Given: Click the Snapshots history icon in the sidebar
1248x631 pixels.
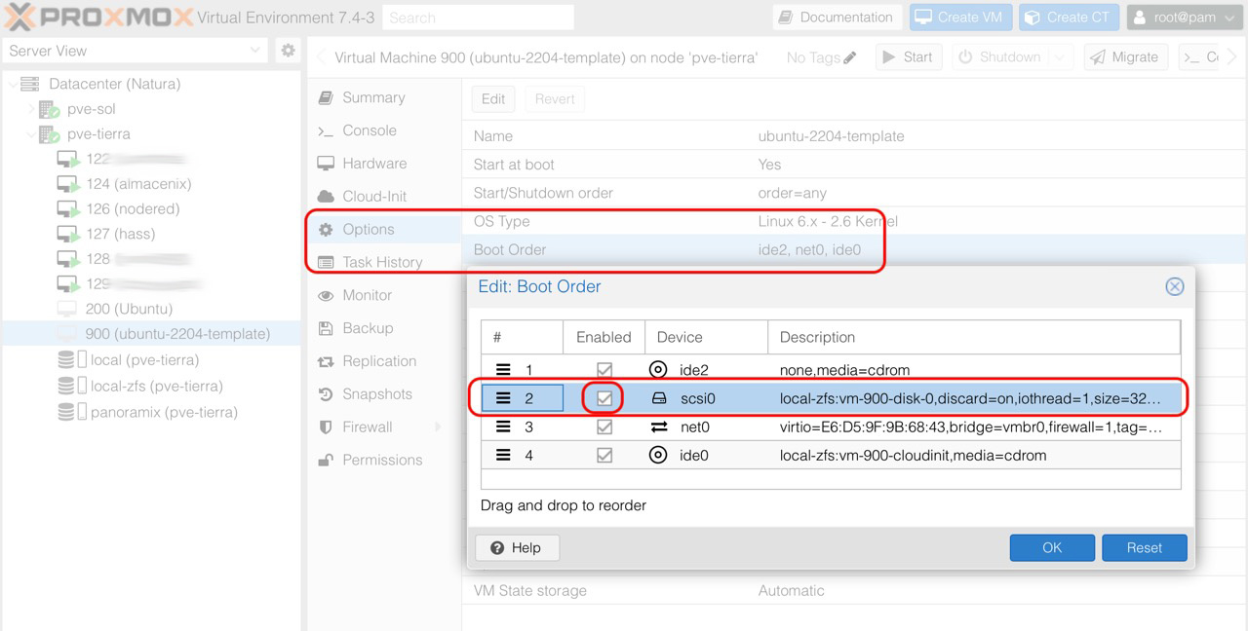Looking at the screenshot, I should 326,394.
